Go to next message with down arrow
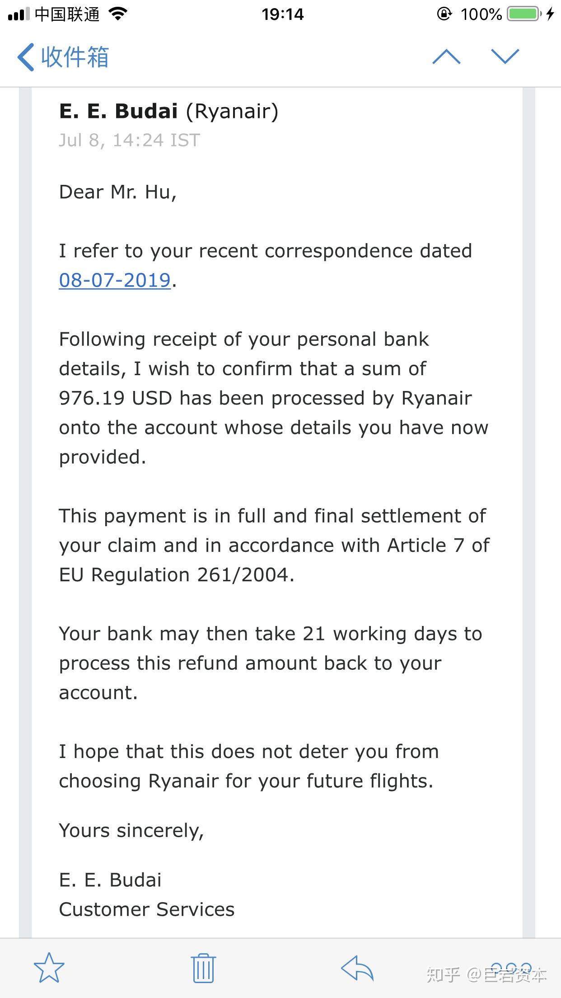Screen dimensions: 561x998 505,57
